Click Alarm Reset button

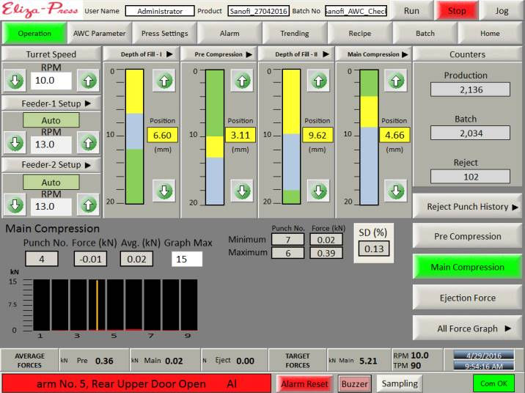point(304,383)
